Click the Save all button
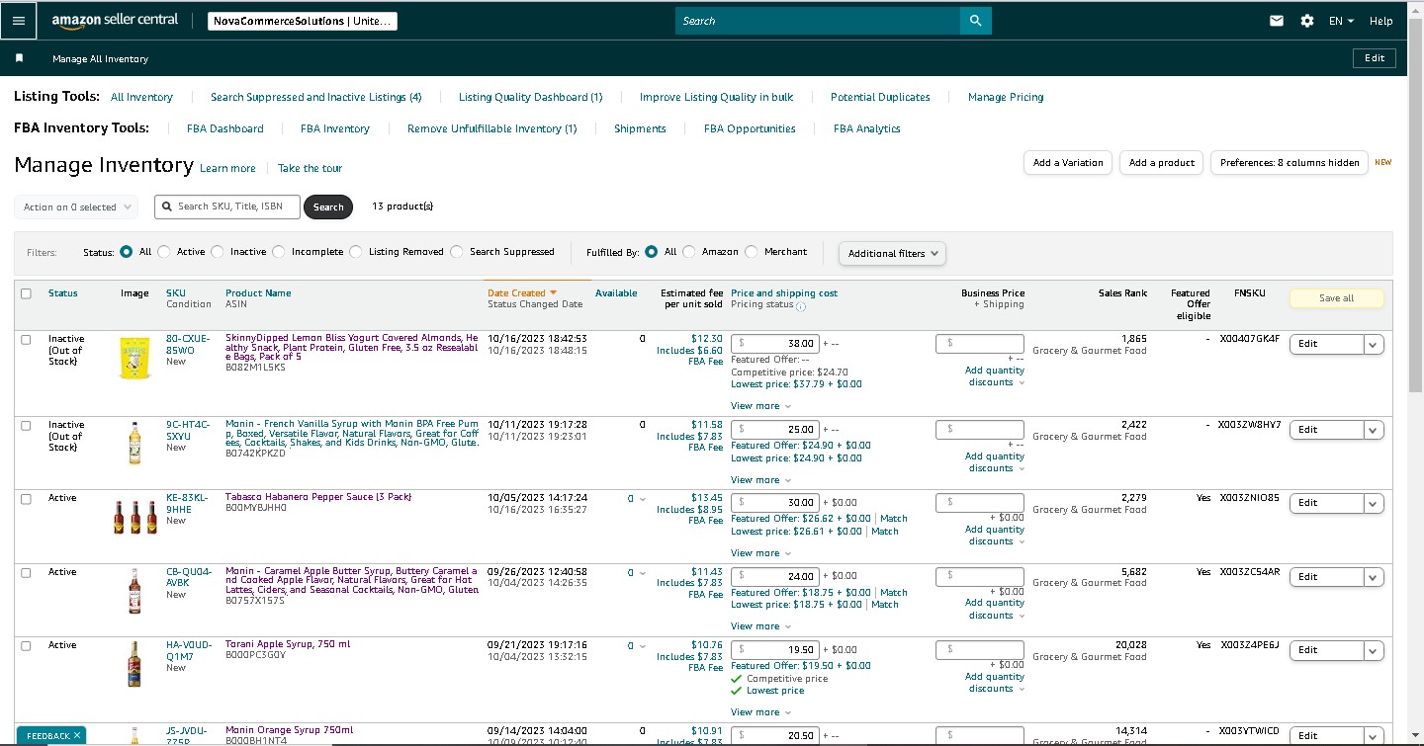 [1336, 298]
